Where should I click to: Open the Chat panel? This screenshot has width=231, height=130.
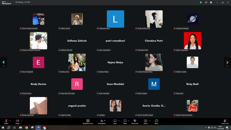(x=115, y=122)
